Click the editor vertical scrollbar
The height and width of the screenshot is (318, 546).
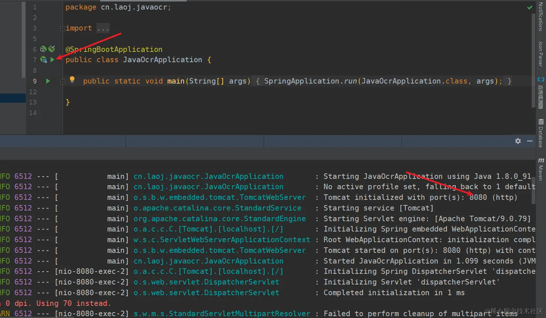coord(533,61)
